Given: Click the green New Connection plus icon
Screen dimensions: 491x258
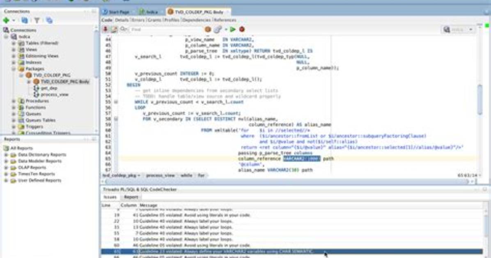Looking at the screenshot, I should 6,21.
